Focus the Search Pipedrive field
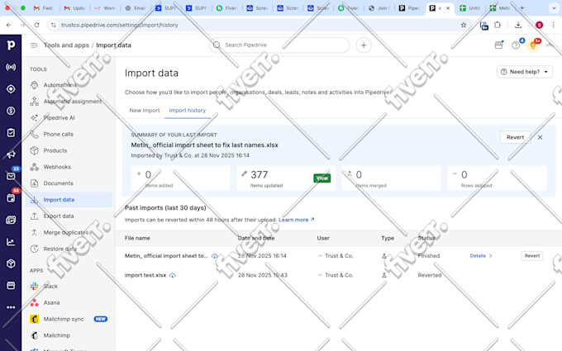The width and height of the screenshot is (562, 351). click(279, 45)
